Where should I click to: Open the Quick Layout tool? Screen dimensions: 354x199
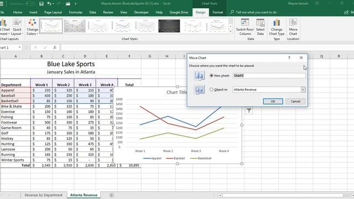[x=17, y=27]
